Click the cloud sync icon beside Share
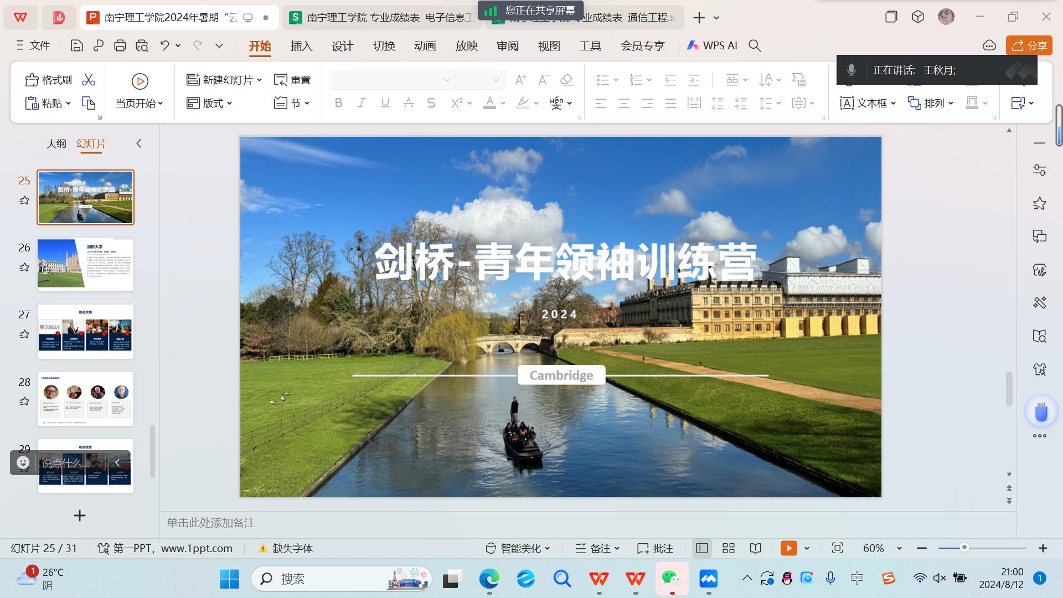The width and height of the screenshot is (1063, 598). (x=989, y=46)
